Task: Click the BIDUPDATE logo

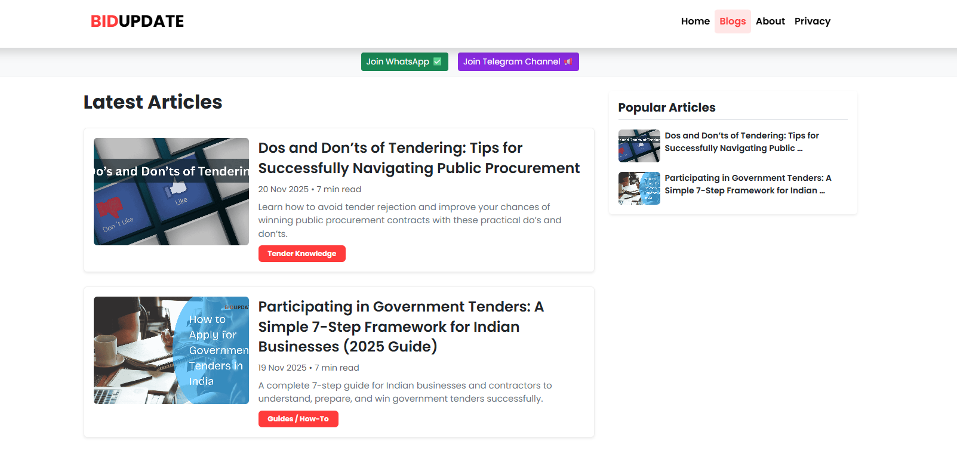Action: 137,21
